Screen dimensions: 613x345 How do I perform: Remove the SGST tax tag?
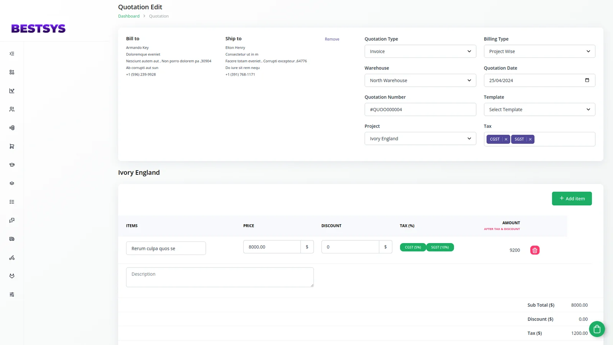point(530,140)
